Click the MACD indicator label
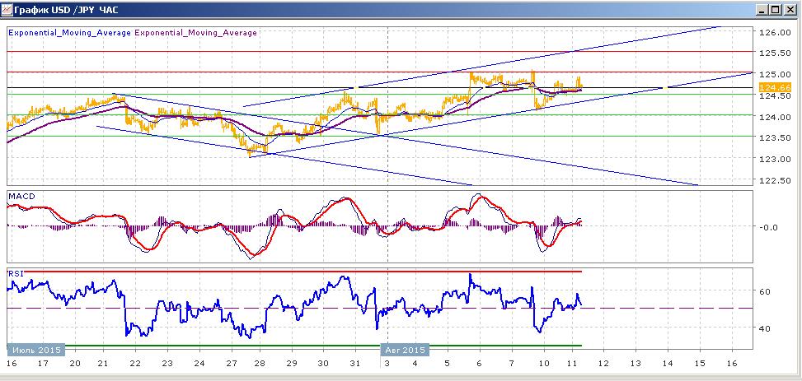The height and width of the screenshot is (381, 802). [17, 196]
